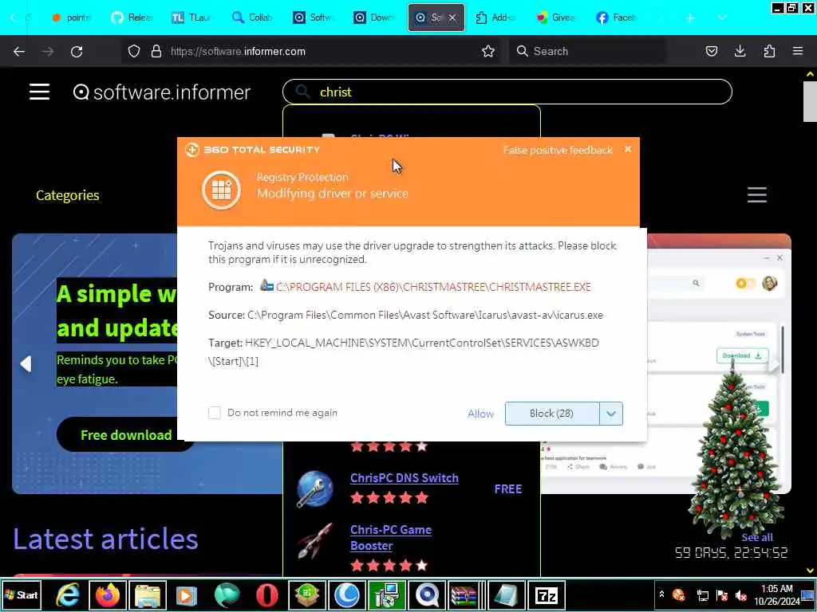
Task: Open the list all tabs dropdown
Action: (x=721, y=18)
